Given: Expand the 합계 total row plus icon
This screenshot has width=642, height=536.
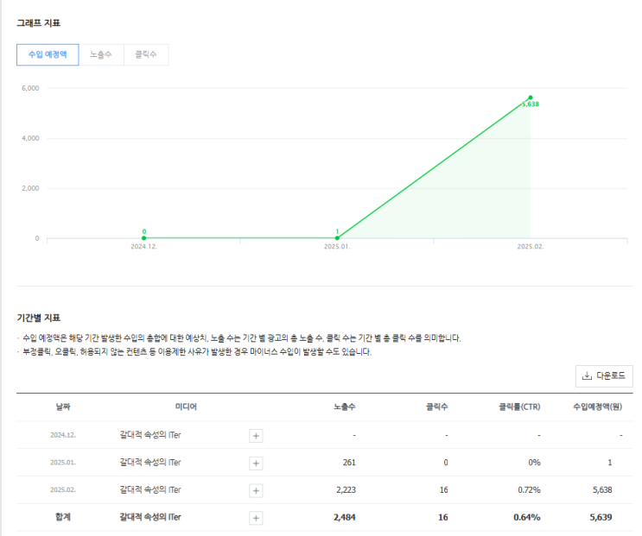Looking at the screenshot, I should (256, 518).
